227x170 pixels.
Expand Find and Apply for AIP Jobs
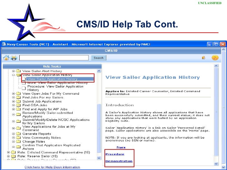[13, 109]
